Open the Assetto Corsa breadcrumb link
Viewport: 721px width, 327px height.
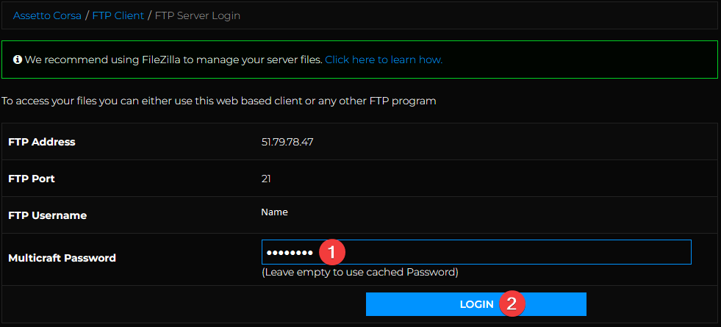pos(47,15)
